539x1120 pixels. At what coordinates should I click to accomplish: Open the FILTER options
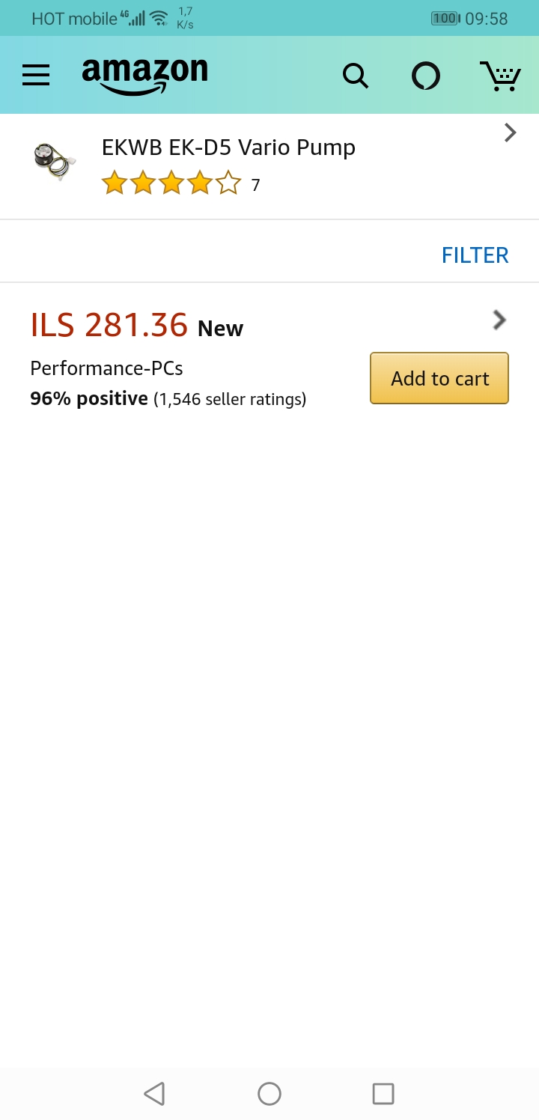click(x=475, y=255)
